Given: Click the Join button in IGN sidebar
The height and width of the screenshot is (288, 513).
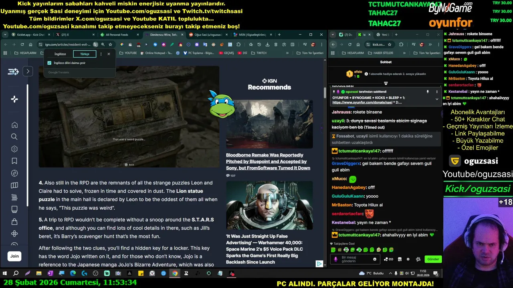Looking at the screenshot, I should tap(14, 256).
